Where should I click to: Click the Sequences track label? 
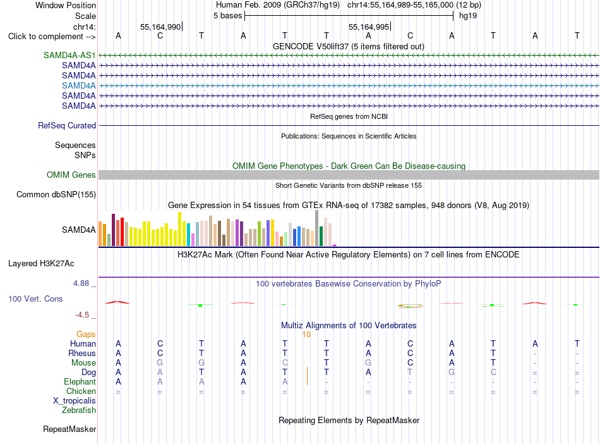[x=75, y=145]
